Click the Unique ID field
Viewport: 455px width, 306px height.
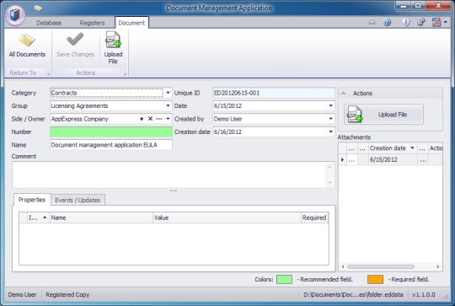[x=274, y=93]
